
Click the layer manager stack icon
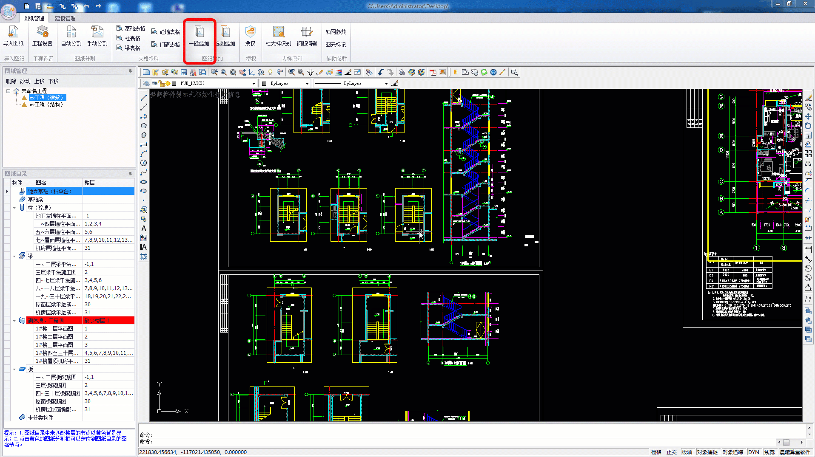coord(146,84)
